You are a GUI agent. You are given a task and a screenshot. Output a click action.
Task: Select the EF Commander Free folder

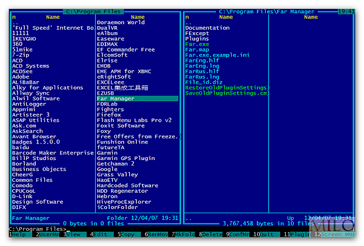pos(126,50)
